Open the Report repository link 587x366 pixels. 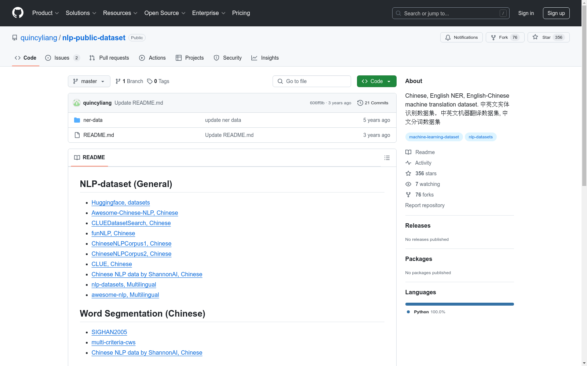coord(425,205)
